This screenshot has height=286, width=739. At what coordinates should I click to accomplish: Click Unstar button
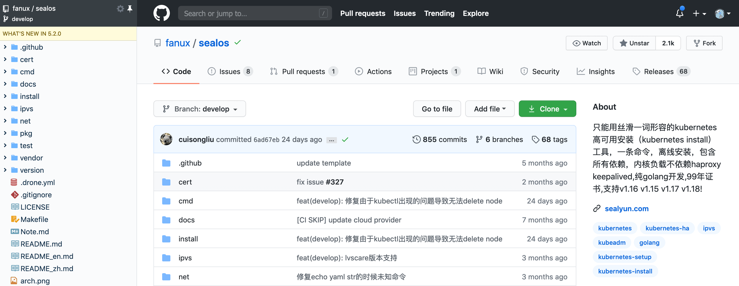[634, 43]
